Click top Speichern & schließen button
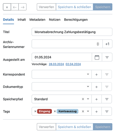 point(74,7)
